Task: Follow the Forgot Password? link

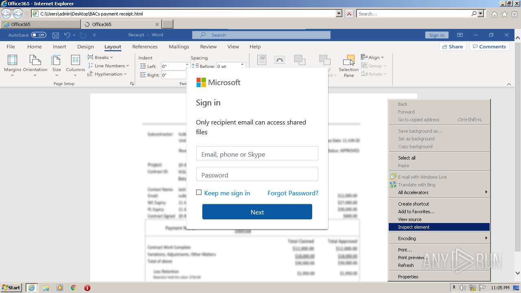Action: click(x=293, y=193)
